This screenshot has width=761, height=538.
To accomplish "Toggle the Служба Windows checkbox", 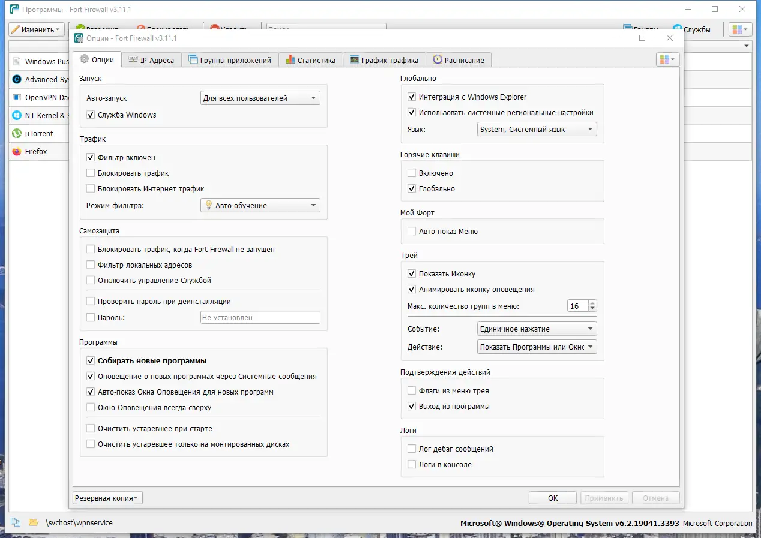I will (91, 115).
